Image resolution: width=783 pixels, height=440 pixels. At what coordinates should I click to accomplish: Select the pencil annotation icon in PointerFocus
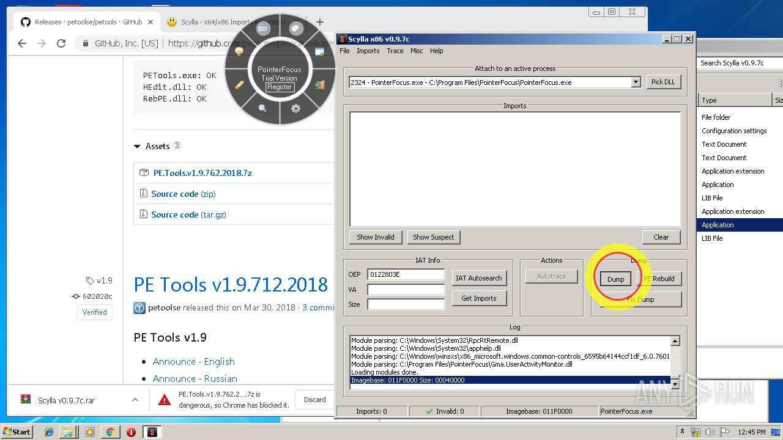pyautogui.click(x=240, y=85)
